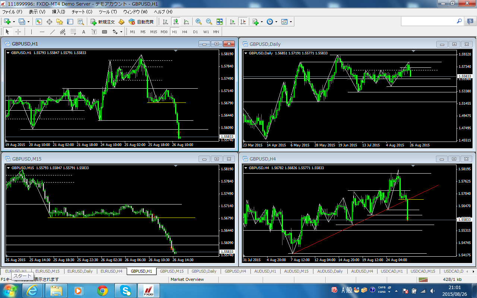Expand the templates dropdown arrow
Viewport: 477px width, 298px height.
coord(291,22)
